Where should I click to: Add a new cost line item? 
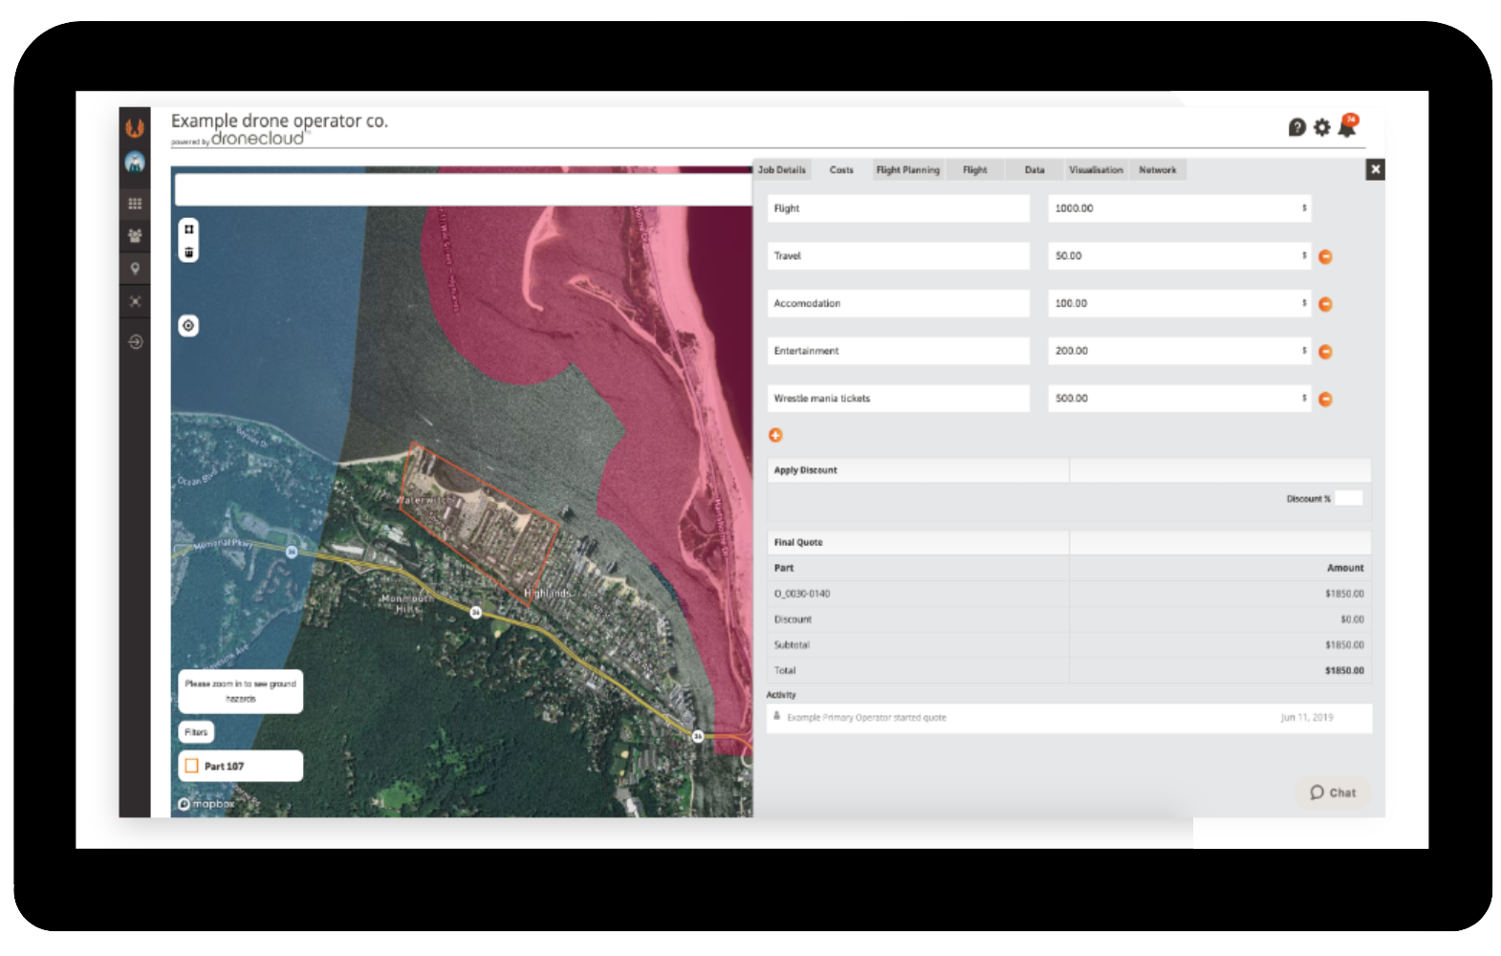point(775,436)
